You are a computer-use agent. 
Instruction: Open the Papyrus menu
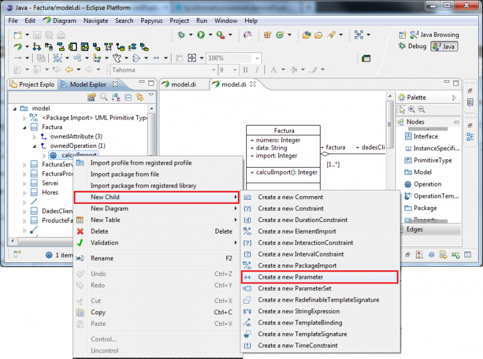[151, 21]
